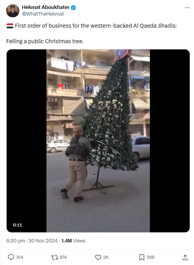Open the share upload arrow icon
194x265 pixels.
185,257
